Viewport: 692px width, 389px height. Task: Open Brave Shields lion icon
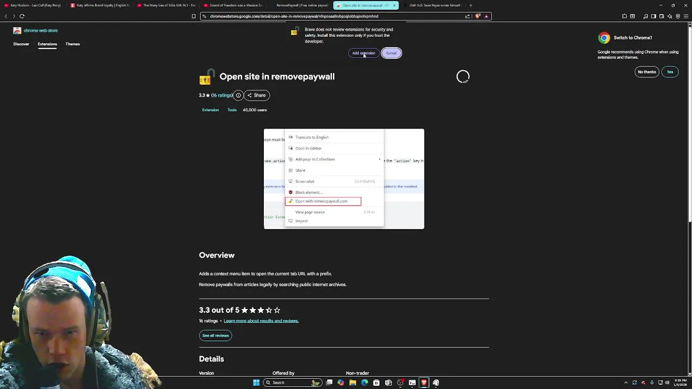(x=478, y=16)
